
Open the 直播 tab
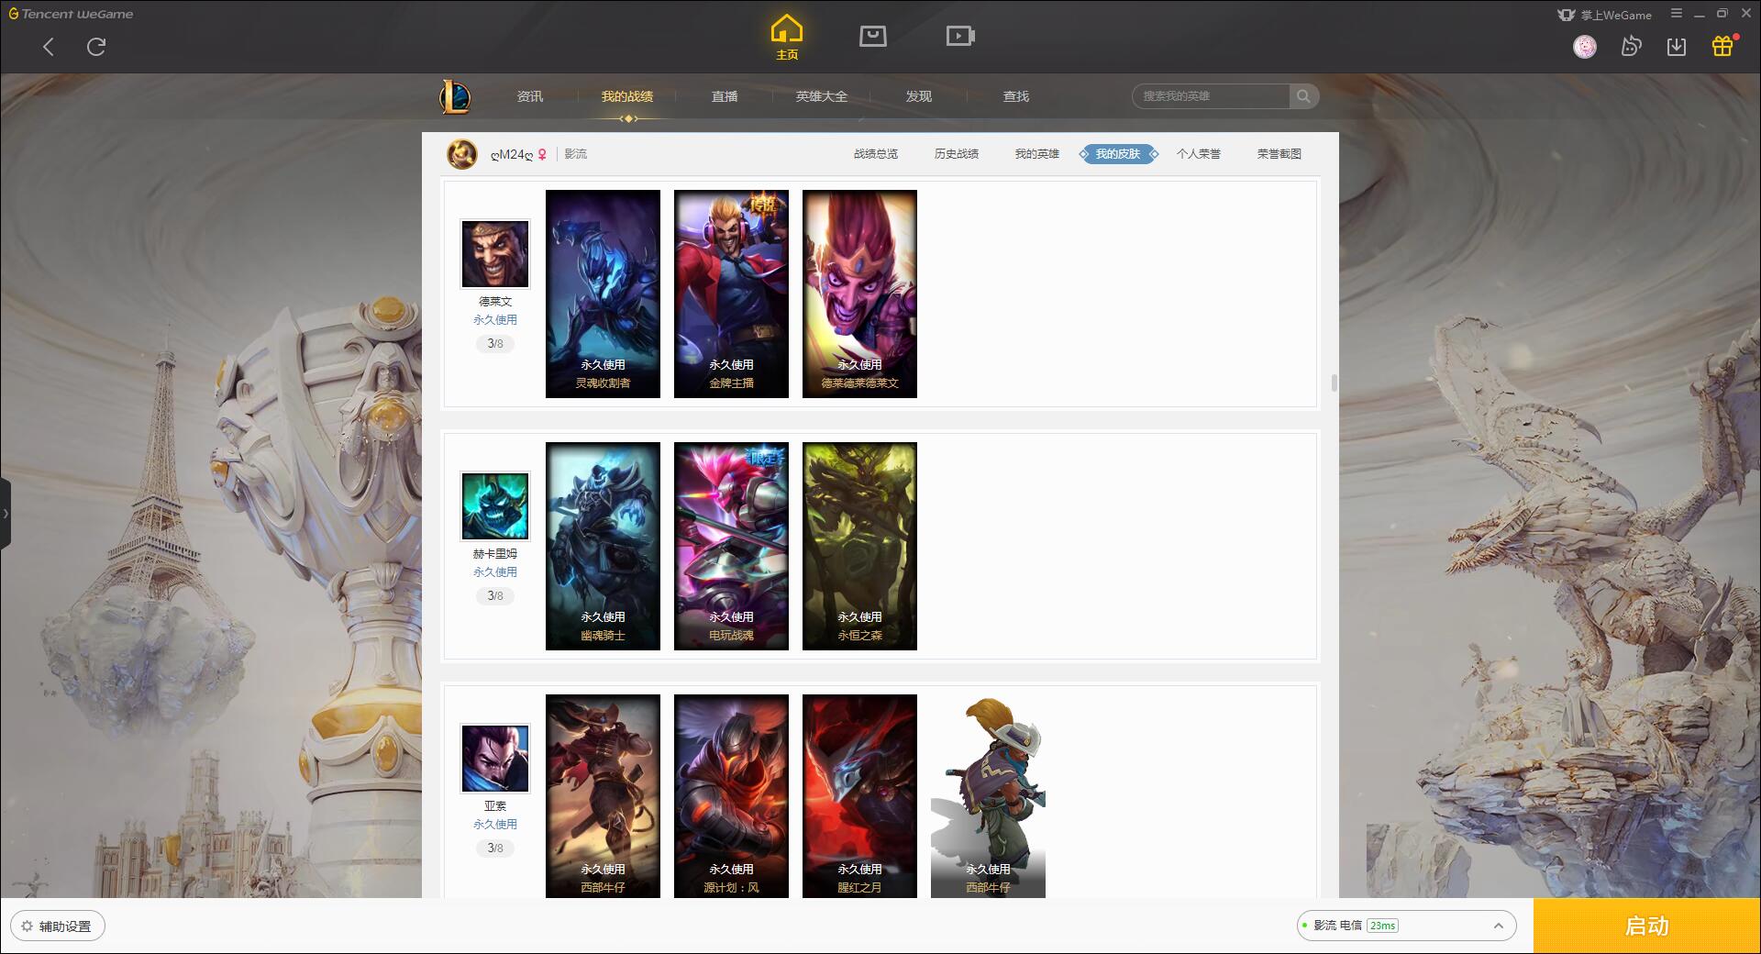tap(725, 96)
